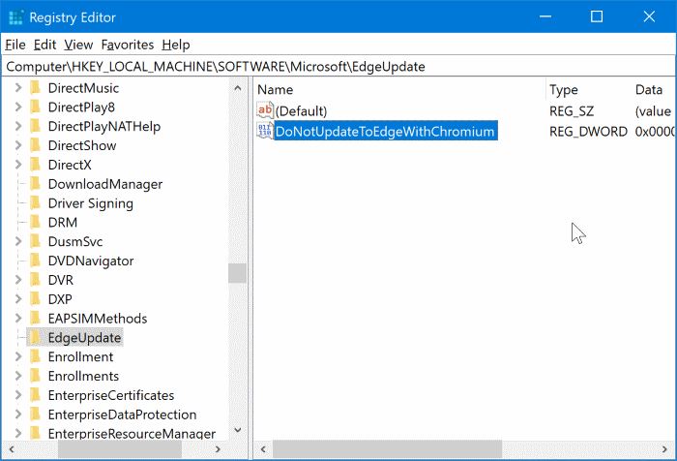Select the Driver Signing key
This screenshot has height=461, width=677.
tap(91, 203)
